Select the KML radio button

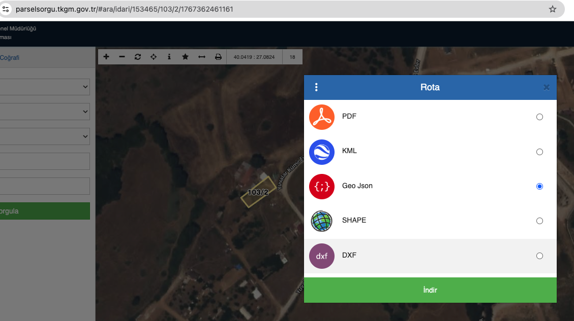coord(539,152)
